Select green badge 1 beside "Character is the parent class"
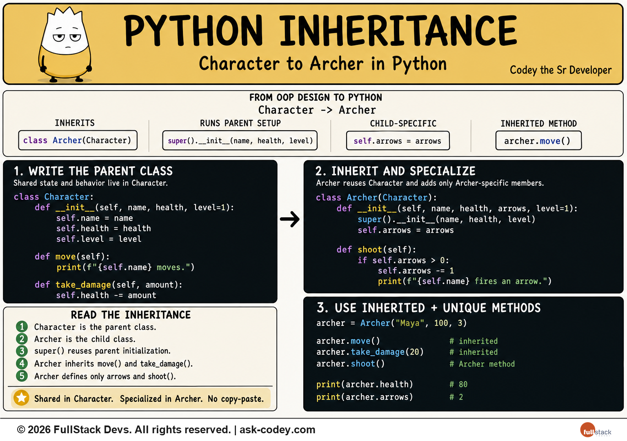Screen dimensions: 627x441 [x=22, y=327]
